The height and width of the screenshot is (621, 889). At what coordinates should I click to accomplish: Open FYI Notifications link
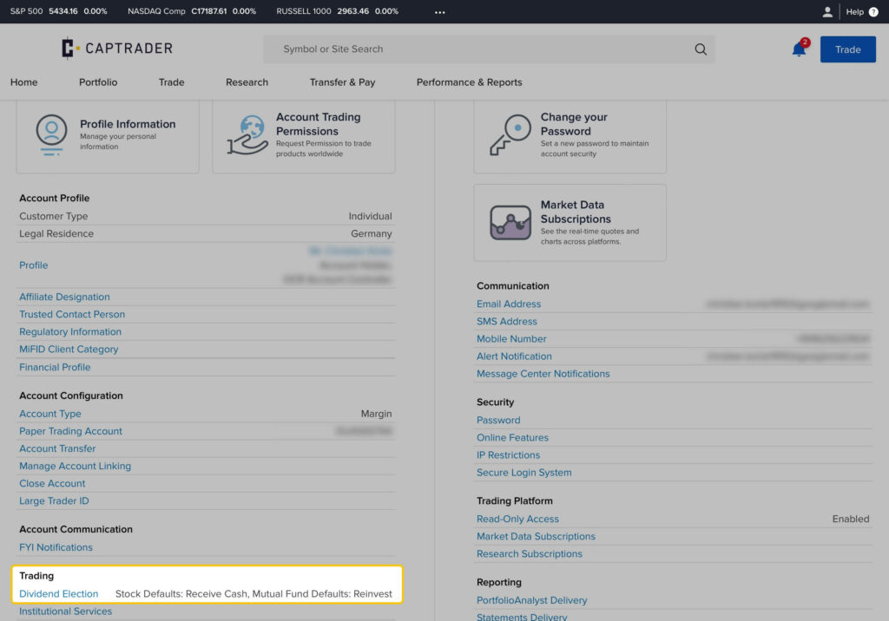tap(56, 548)
